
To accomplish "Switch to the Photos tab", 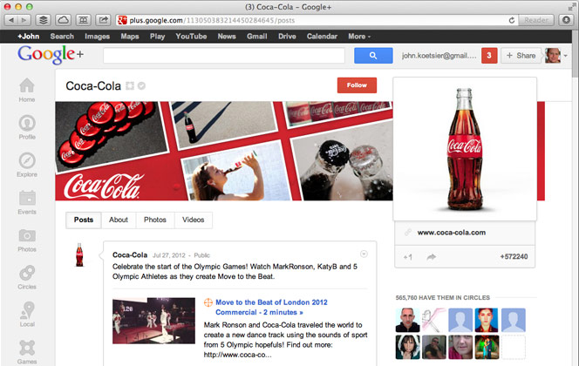I will pos(154,220).
